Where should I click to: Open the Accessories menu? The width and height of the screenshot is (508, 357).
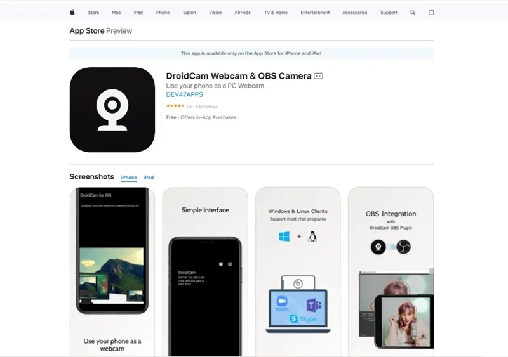355,13
